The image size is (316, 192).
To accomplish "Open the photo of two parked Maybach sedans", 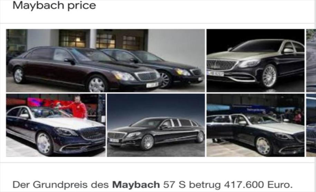I will click(105, 61).
